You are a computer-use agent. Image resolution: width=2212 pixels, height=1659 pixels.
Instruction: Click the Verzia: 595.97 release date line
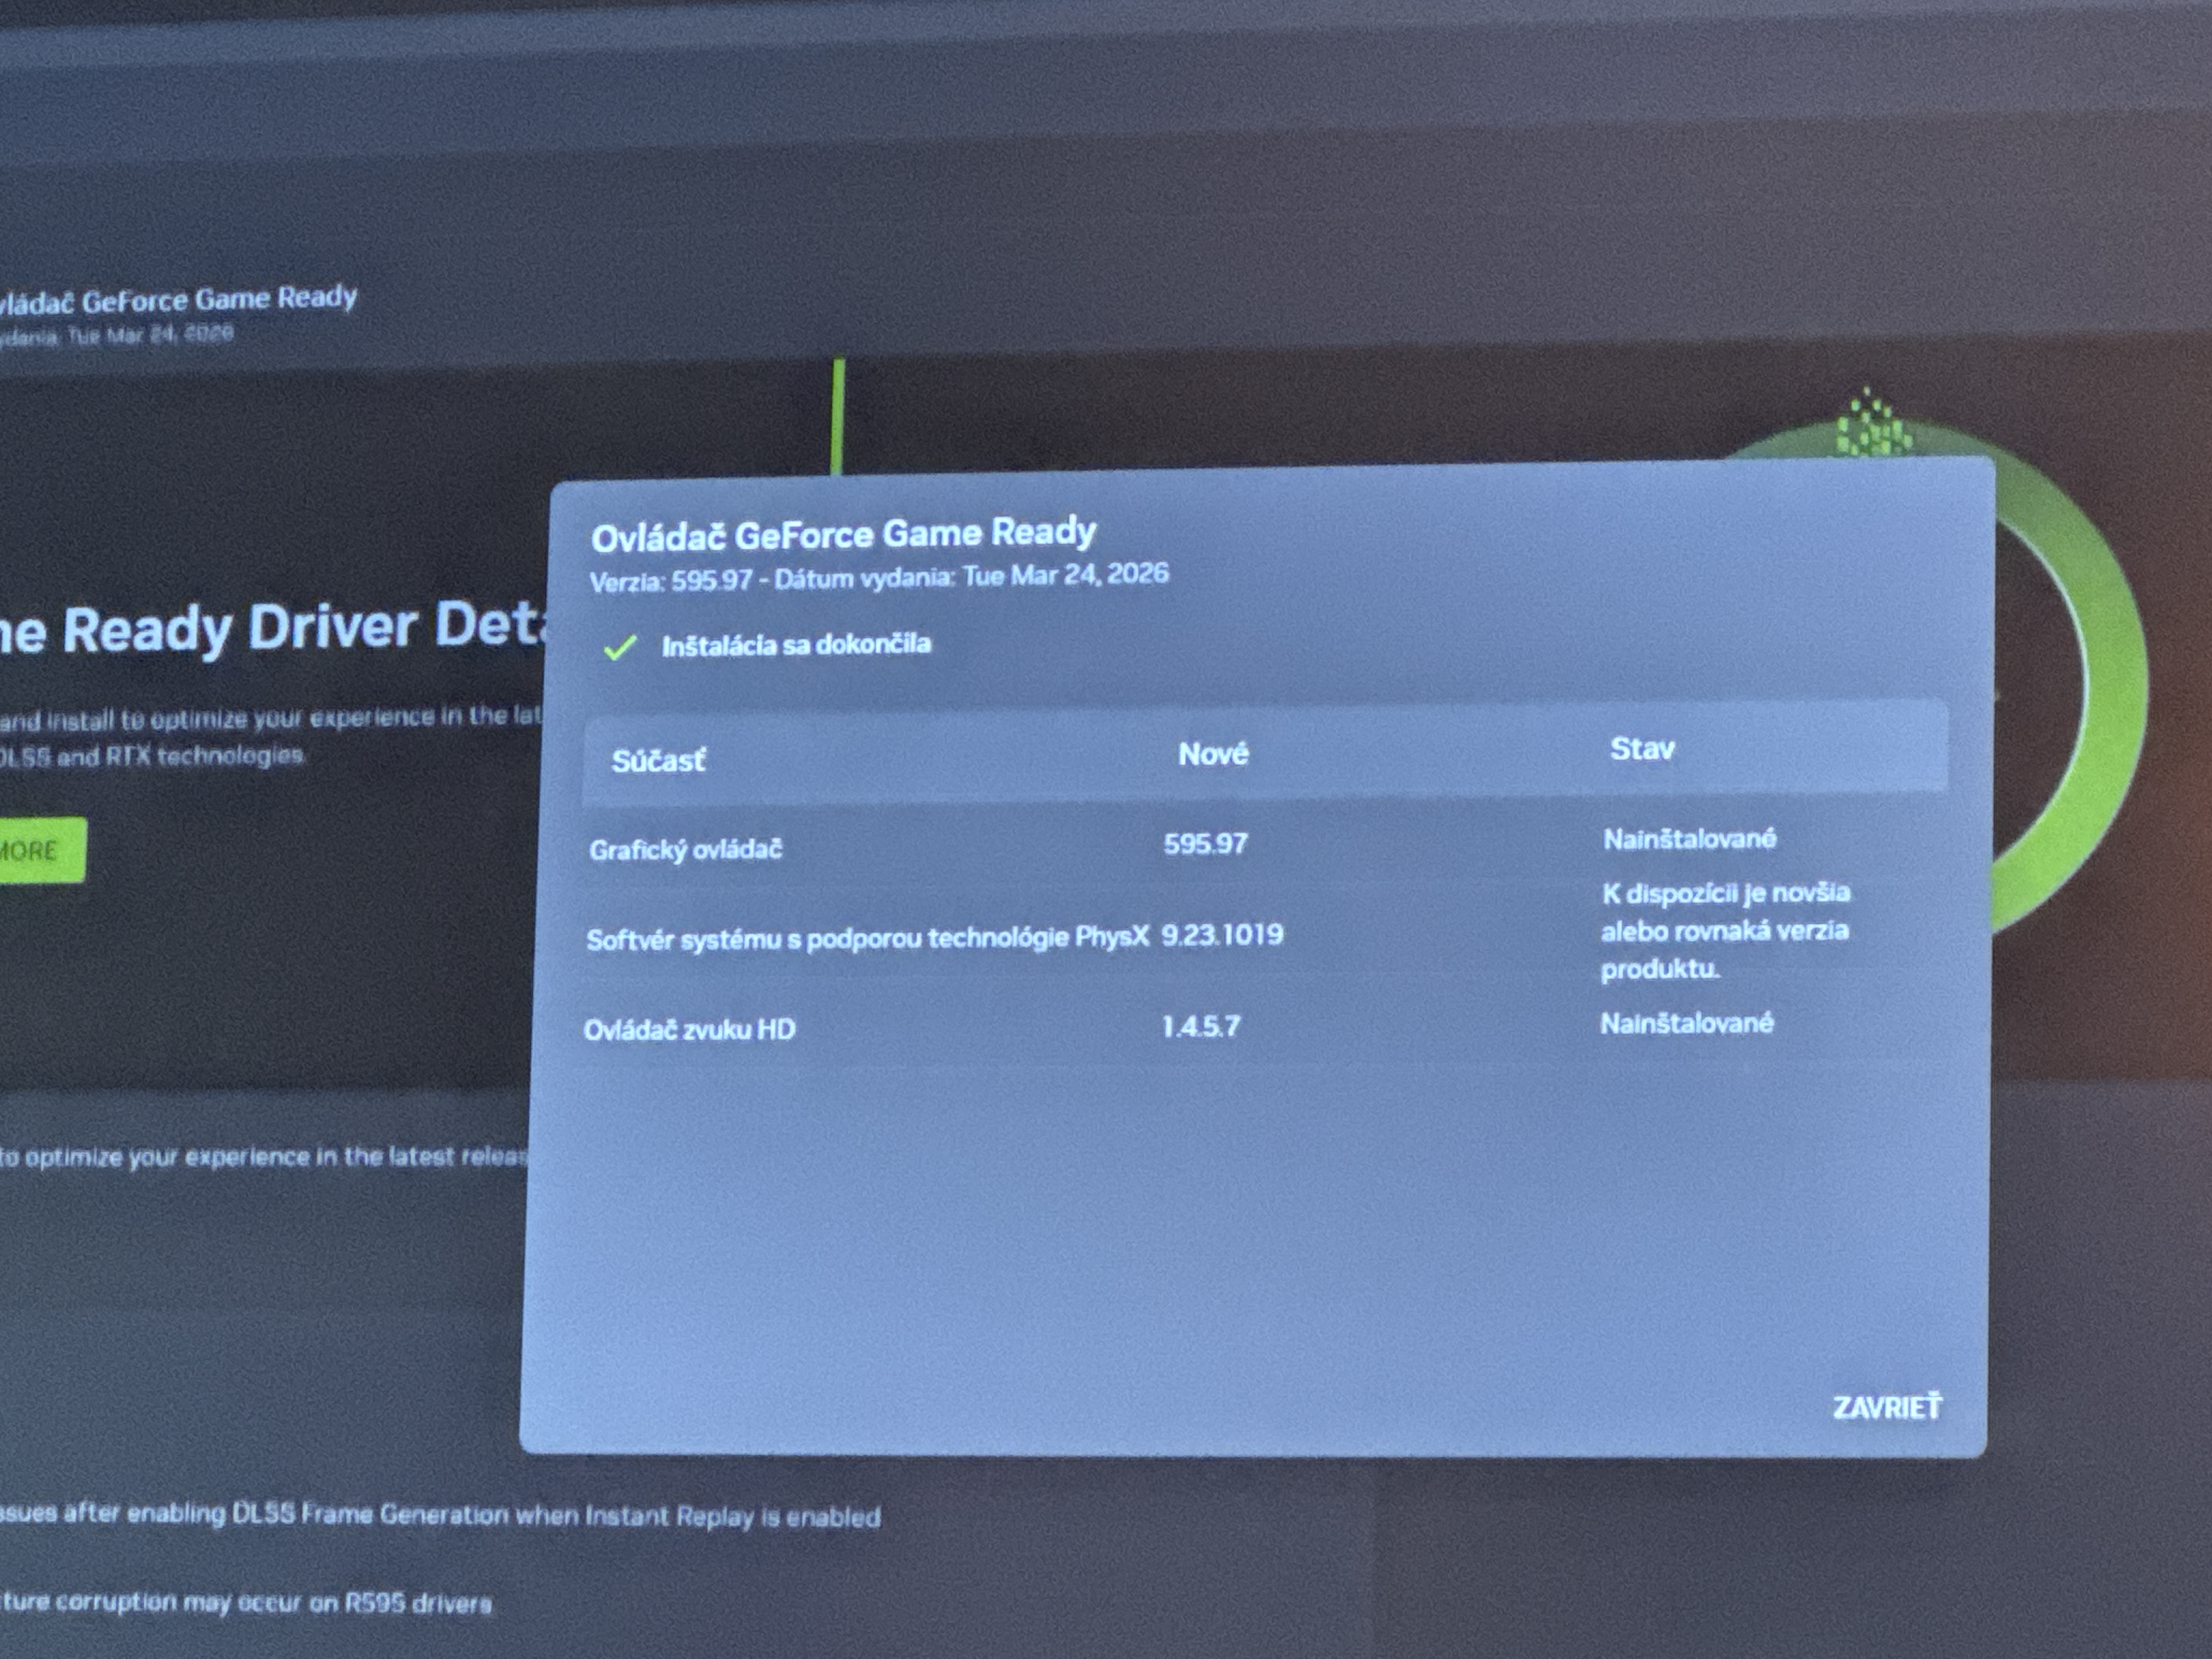pos(879,577)
